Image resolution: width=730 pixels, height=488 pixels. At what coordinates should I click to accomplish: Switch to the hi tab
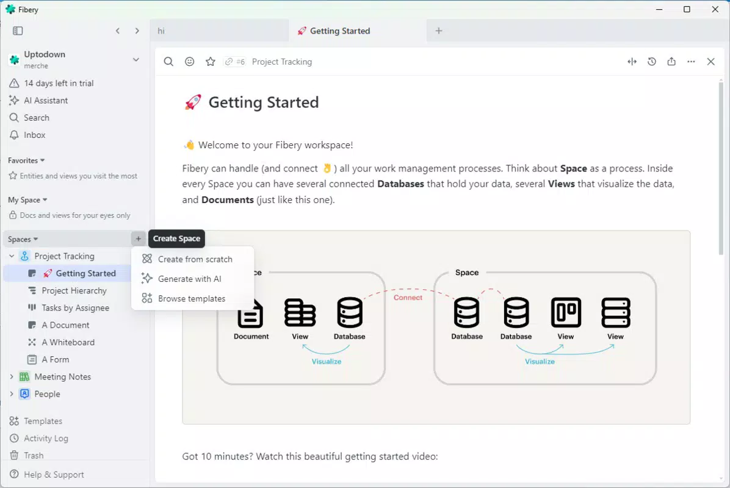coord(219,30)
